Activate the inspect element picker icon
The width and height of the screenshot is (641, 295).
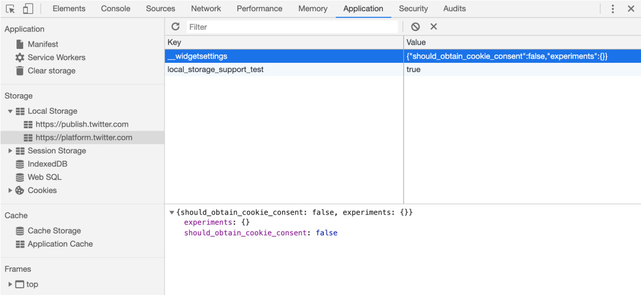click(x=10, y=9)
